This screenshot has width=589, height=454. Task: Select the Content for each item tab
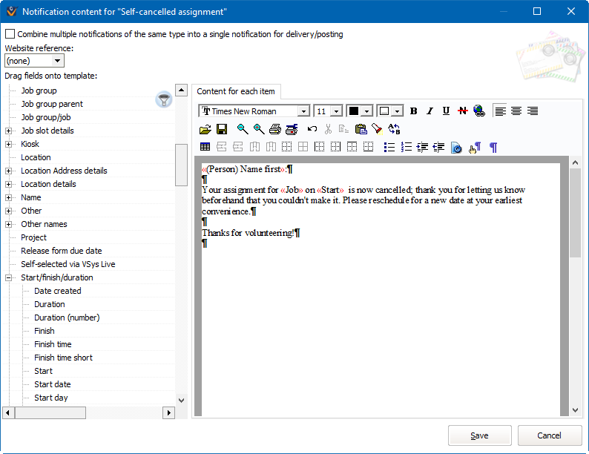[x=236, y=91]
